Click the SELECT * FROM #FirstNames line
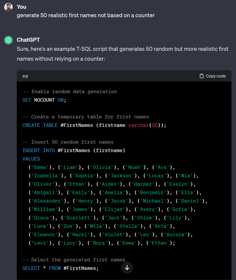This screenshot has width=236, height=280. (x=60, y=268)
